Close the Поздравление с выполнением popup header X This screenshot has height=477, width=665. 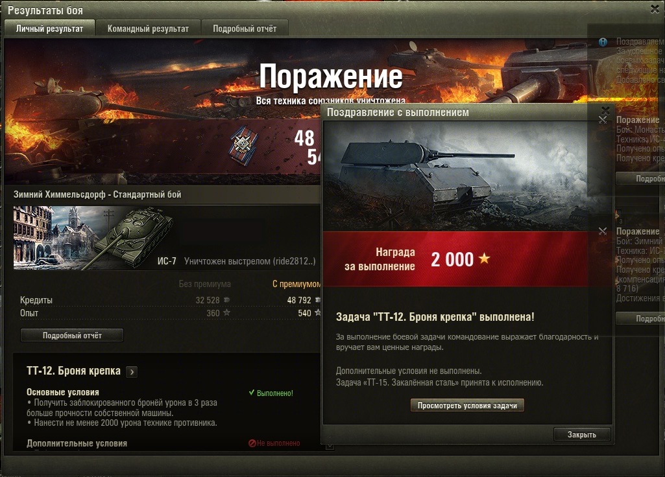[x=605, y=111]
